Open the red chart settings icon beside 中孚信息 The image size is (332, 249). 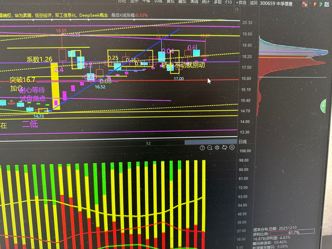pyautogui.click(x=305, y=4)
